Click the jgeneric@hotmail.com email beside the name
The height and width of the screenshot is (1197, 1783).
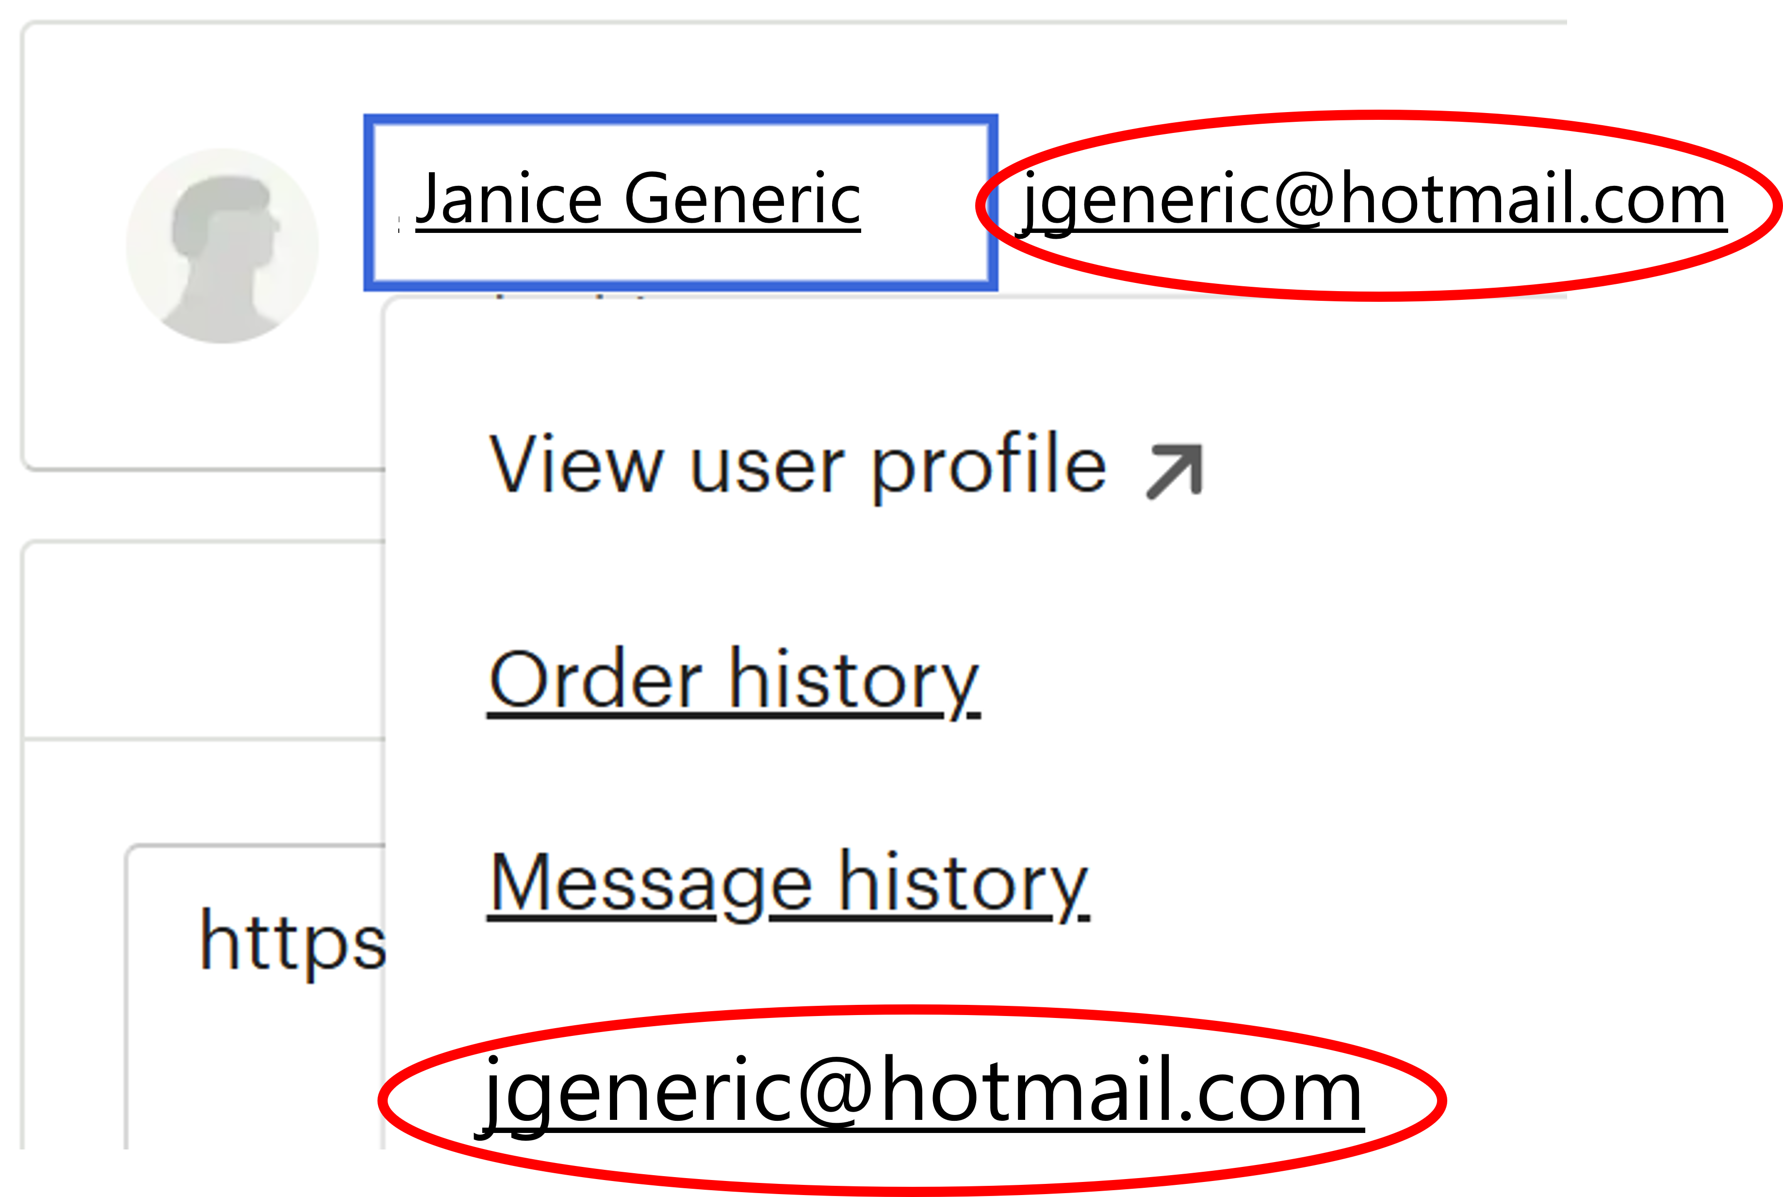[x=1374, y=200]
